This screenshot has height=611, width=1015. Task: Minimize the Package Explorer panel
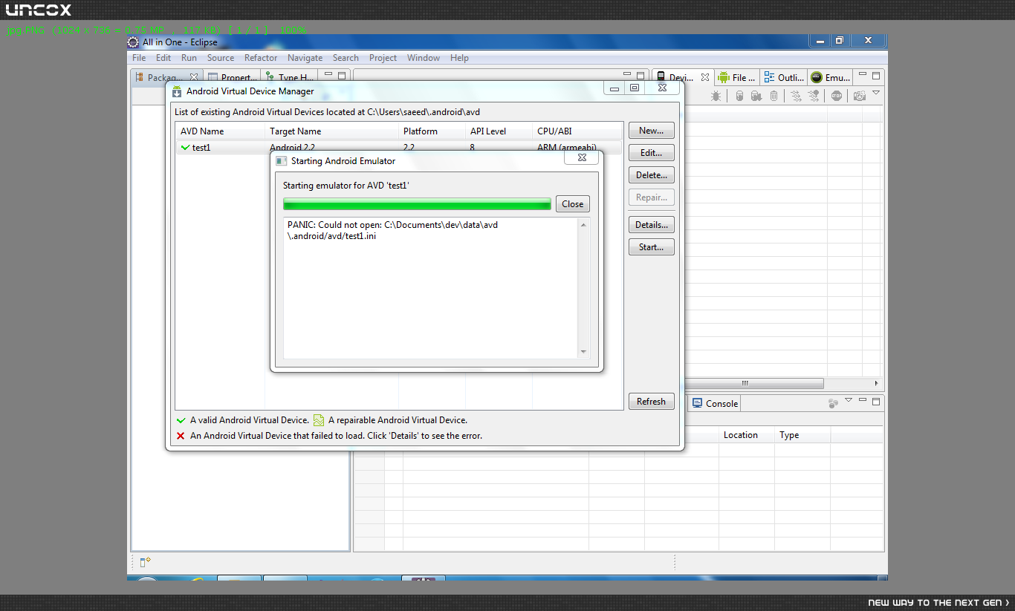click(328, 75)
